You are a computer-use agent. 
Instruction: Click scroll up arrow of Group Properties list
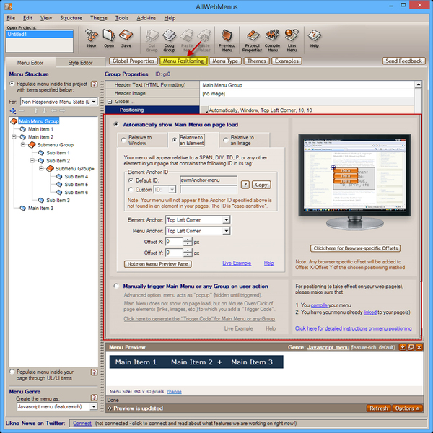[419, 84]
